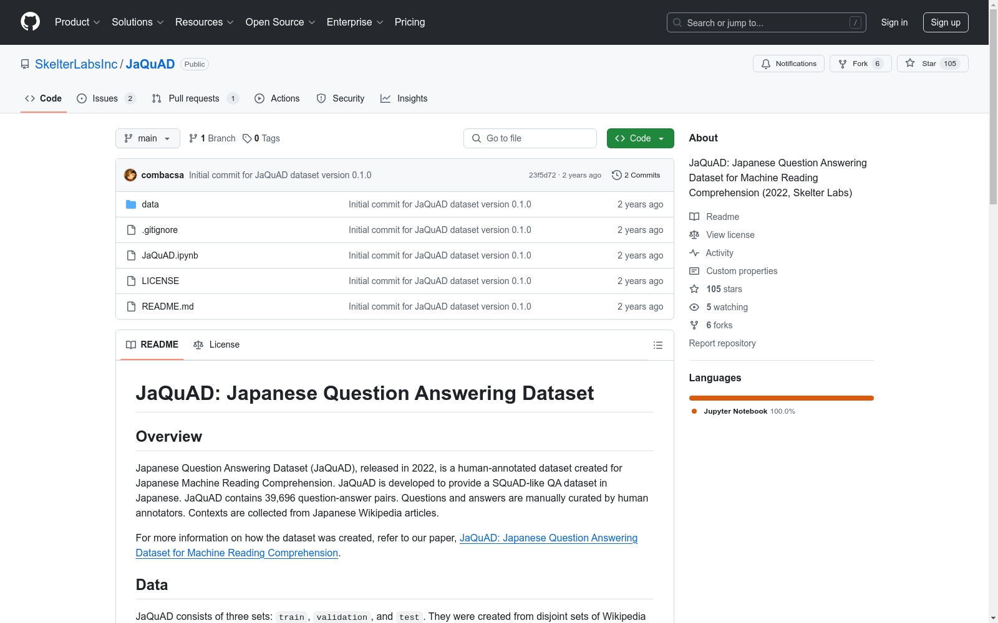This screenshot has height=623, width=998.
Task: Open the README.md file name
Action: click(x=168, y=307)
